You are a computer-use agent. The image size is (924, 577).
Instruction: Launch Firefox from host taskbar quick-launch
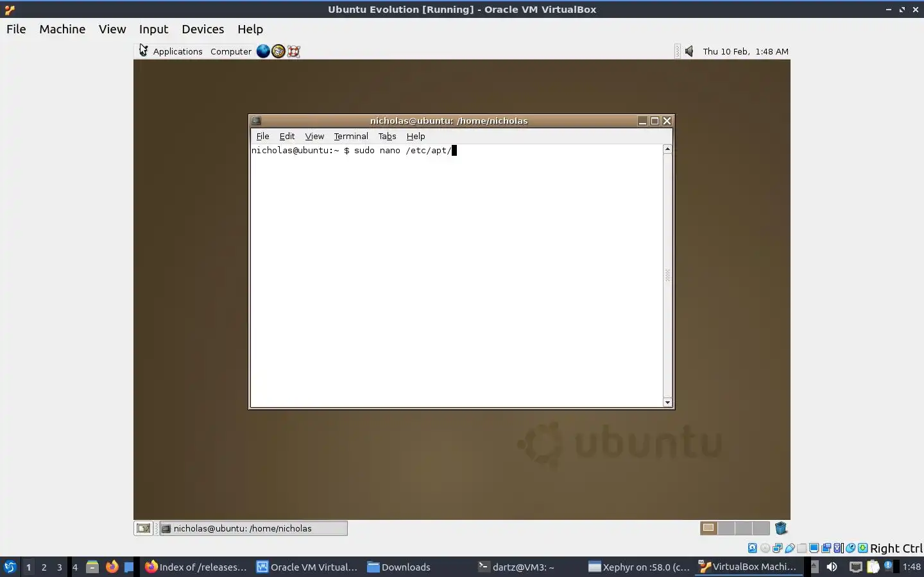pos(112,567)
